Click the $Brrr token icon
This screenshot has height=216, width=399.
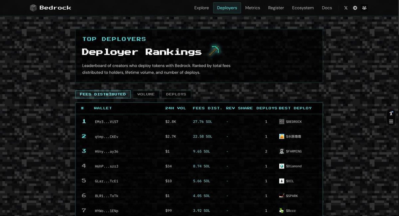[282, 211]
